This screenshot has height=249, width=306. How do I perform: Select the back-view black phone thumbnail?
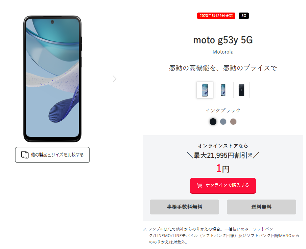pyautogui.click(x=241, y=90)
